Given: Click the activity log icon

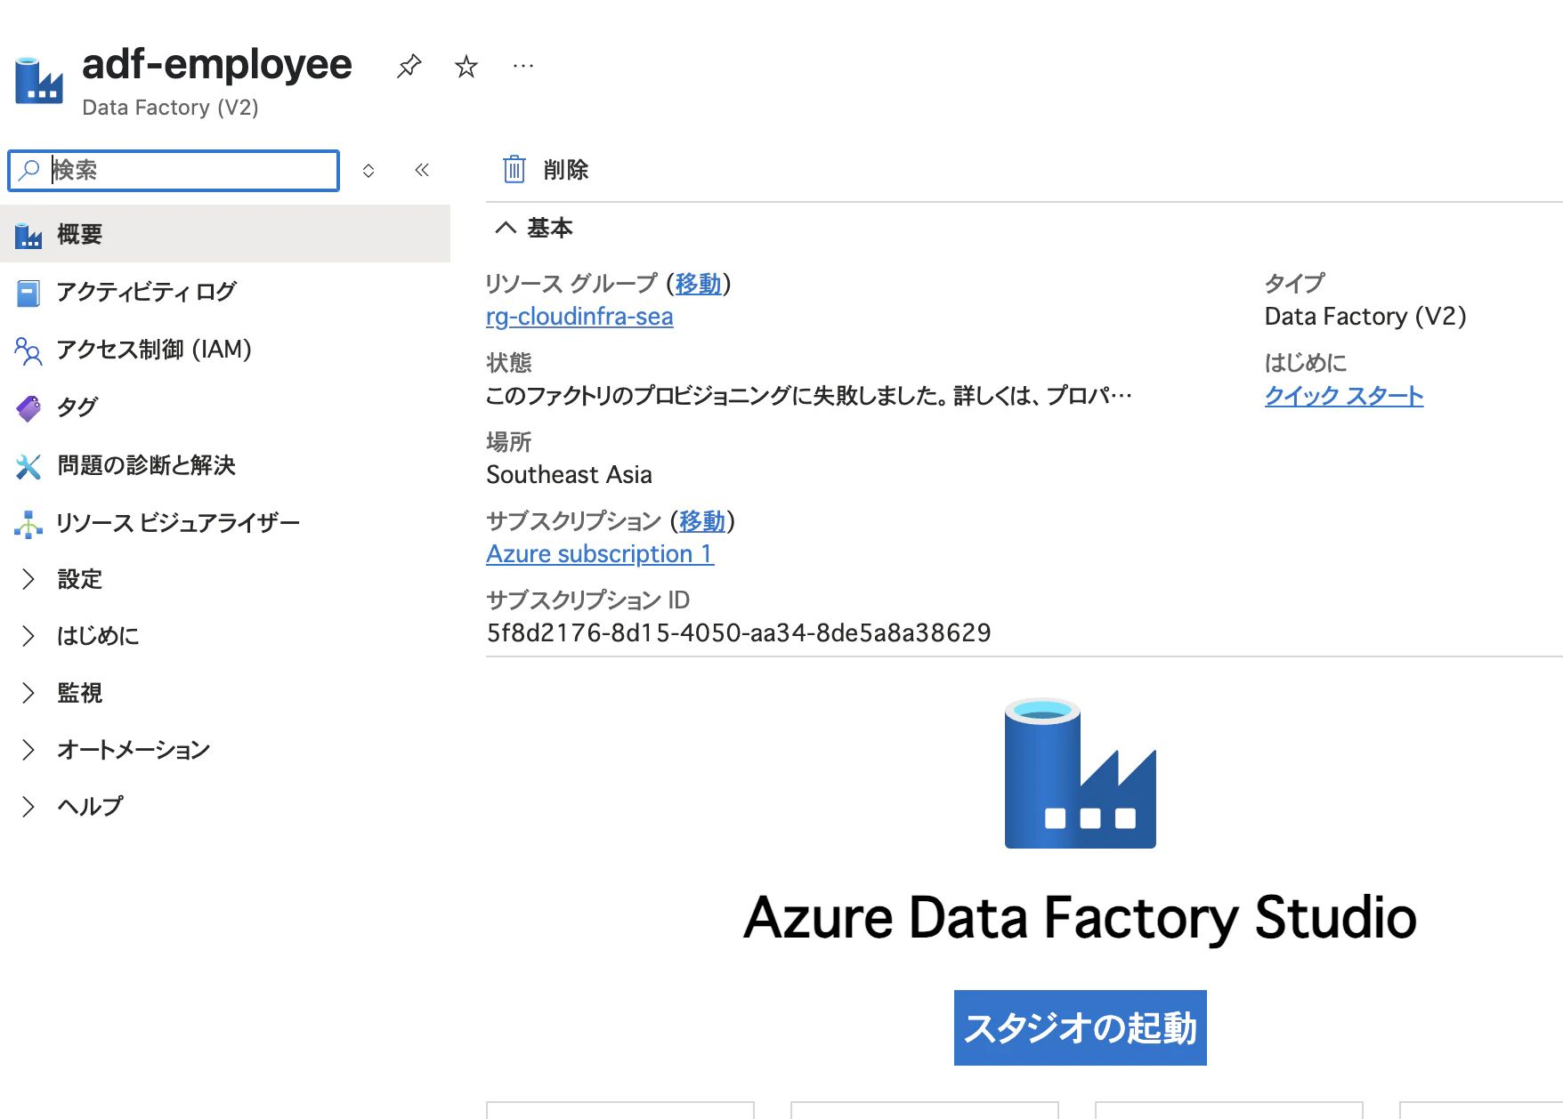Looking at the screenshot, I should [x=28, y=293].
